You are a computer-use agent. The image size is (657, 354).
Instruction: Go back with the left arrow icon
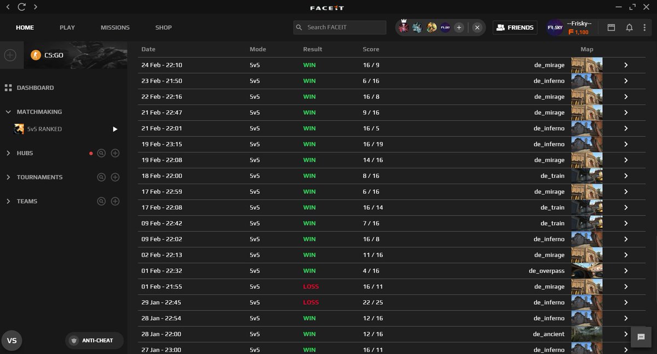[8, 7]
